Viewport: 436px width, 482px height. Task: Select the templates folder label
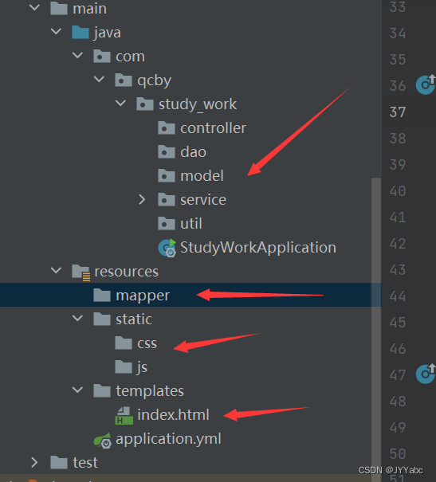[x=150, y=392]
